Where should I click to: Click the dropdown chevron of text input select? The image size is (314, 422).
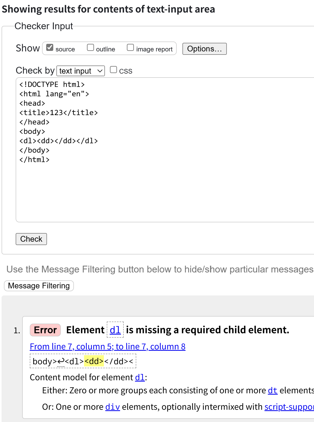coord(100,71)
